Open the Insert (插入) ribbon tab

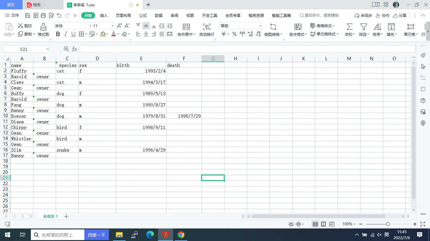click(x=104, y=15)
